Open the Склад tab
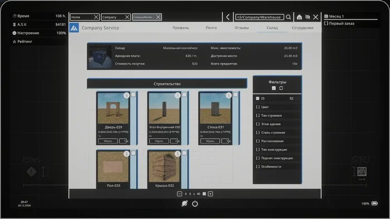390x219 pixels. [x=272, y=28]
